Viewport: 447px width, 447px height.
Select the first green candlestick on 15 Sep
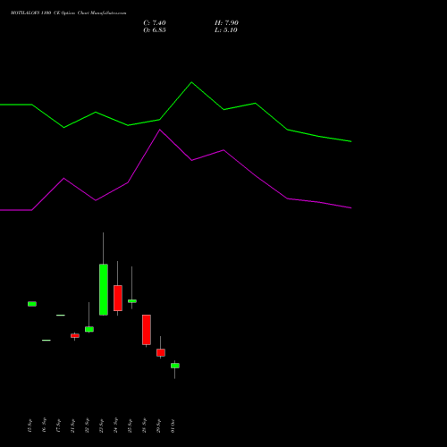pyautogui.click(x=32, y=304)
